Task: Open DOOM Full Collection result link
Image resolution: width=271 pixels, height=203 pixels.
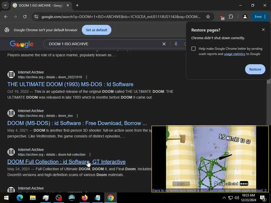Action: [x=66, y=162]
